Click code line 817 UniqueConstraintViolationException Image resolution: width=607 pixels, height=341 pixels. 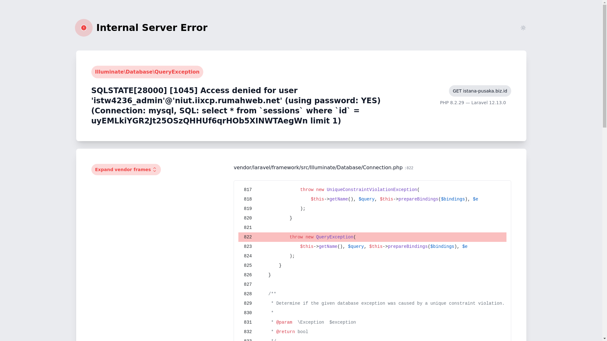click(372, 190)
